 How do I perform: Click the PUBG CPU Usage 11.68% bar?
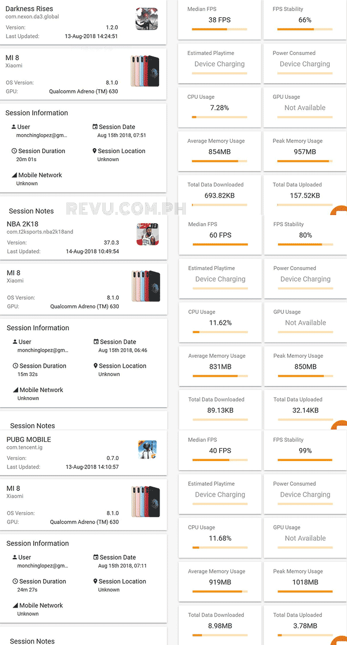(x=220, y=547)
